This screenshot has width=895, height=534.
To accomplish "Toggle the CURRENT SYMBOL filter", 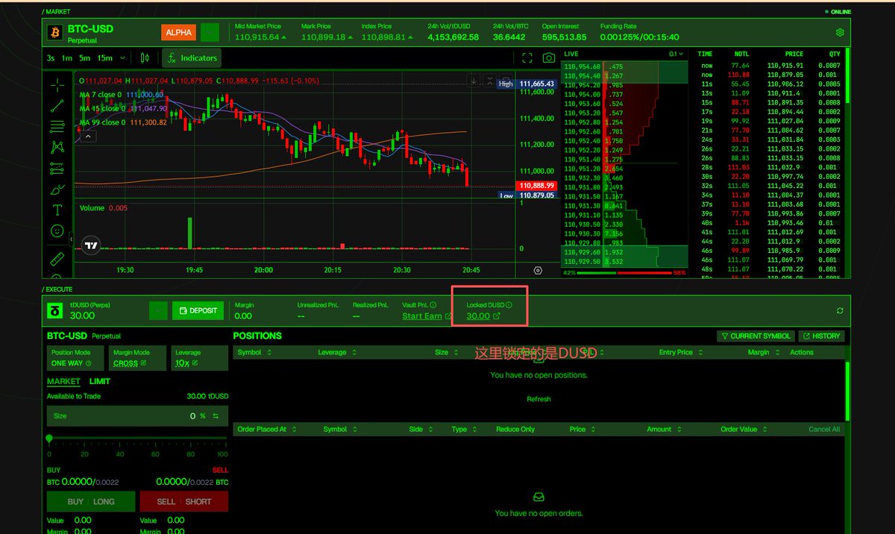I will point(755,336).
